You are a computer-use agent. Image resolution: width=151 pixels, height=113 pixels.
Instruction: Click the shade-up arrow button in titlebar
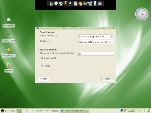point(103,28)
